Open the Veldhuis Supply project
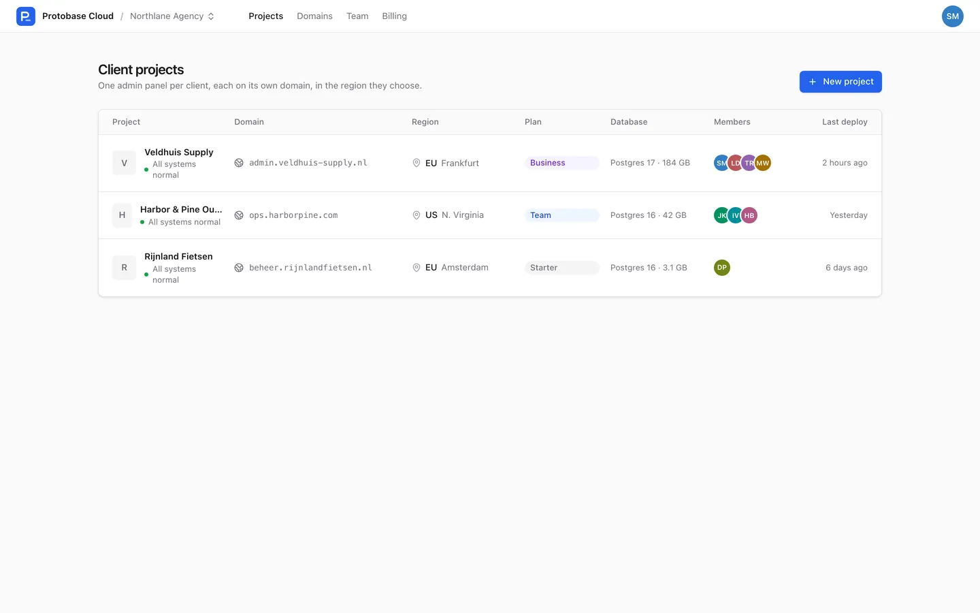The width and height of the screenshot is (980, 613). click(x=179, y=153)
